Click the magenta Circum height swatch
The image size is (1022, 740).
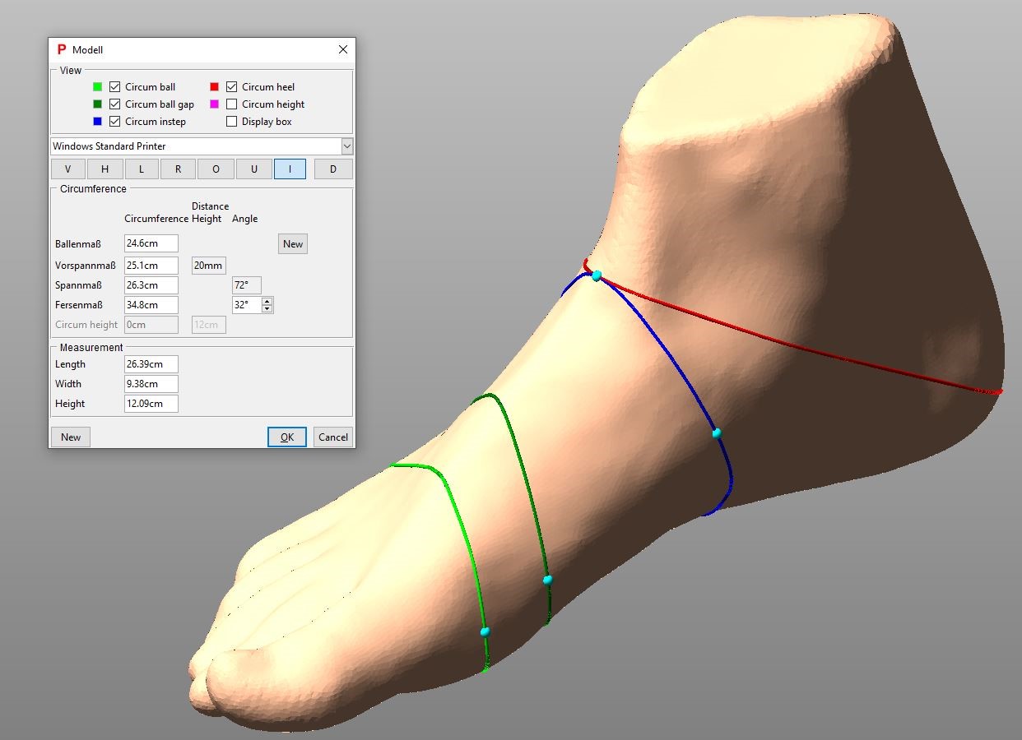pyautogui.click(x=214, y=104)
